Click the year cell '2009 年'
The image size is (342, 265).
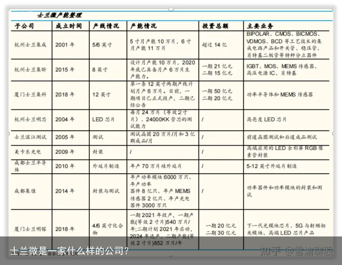[65, 152]
